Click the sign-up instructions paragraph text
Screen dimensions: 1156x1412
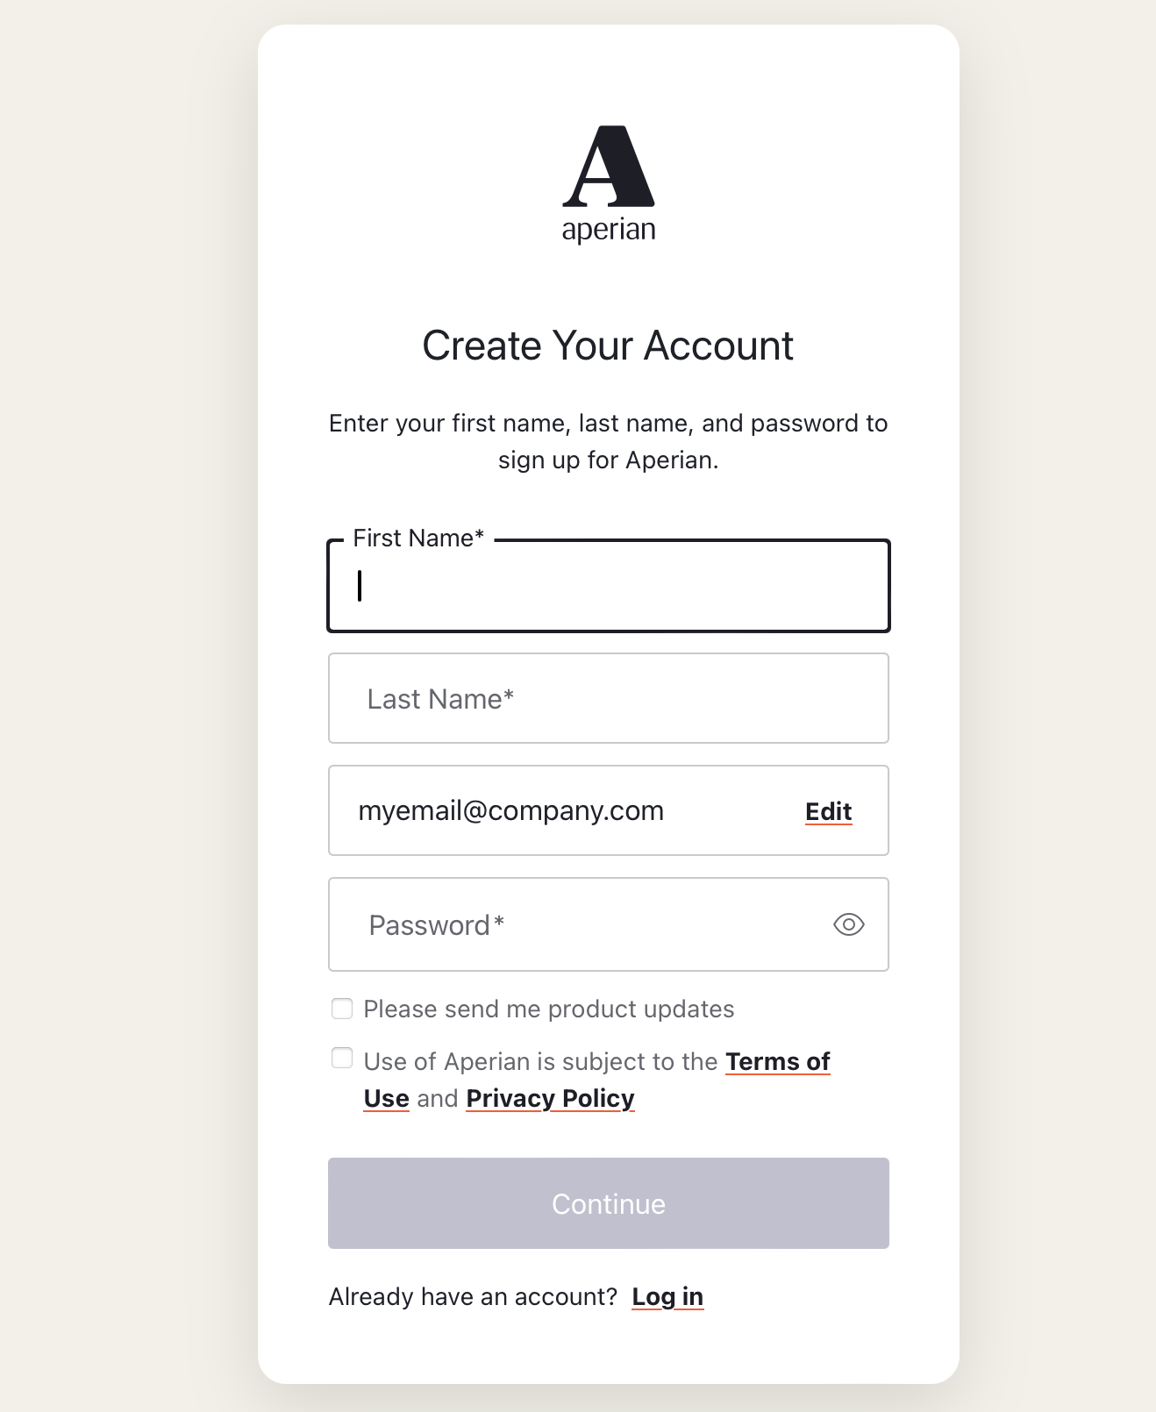609,441
